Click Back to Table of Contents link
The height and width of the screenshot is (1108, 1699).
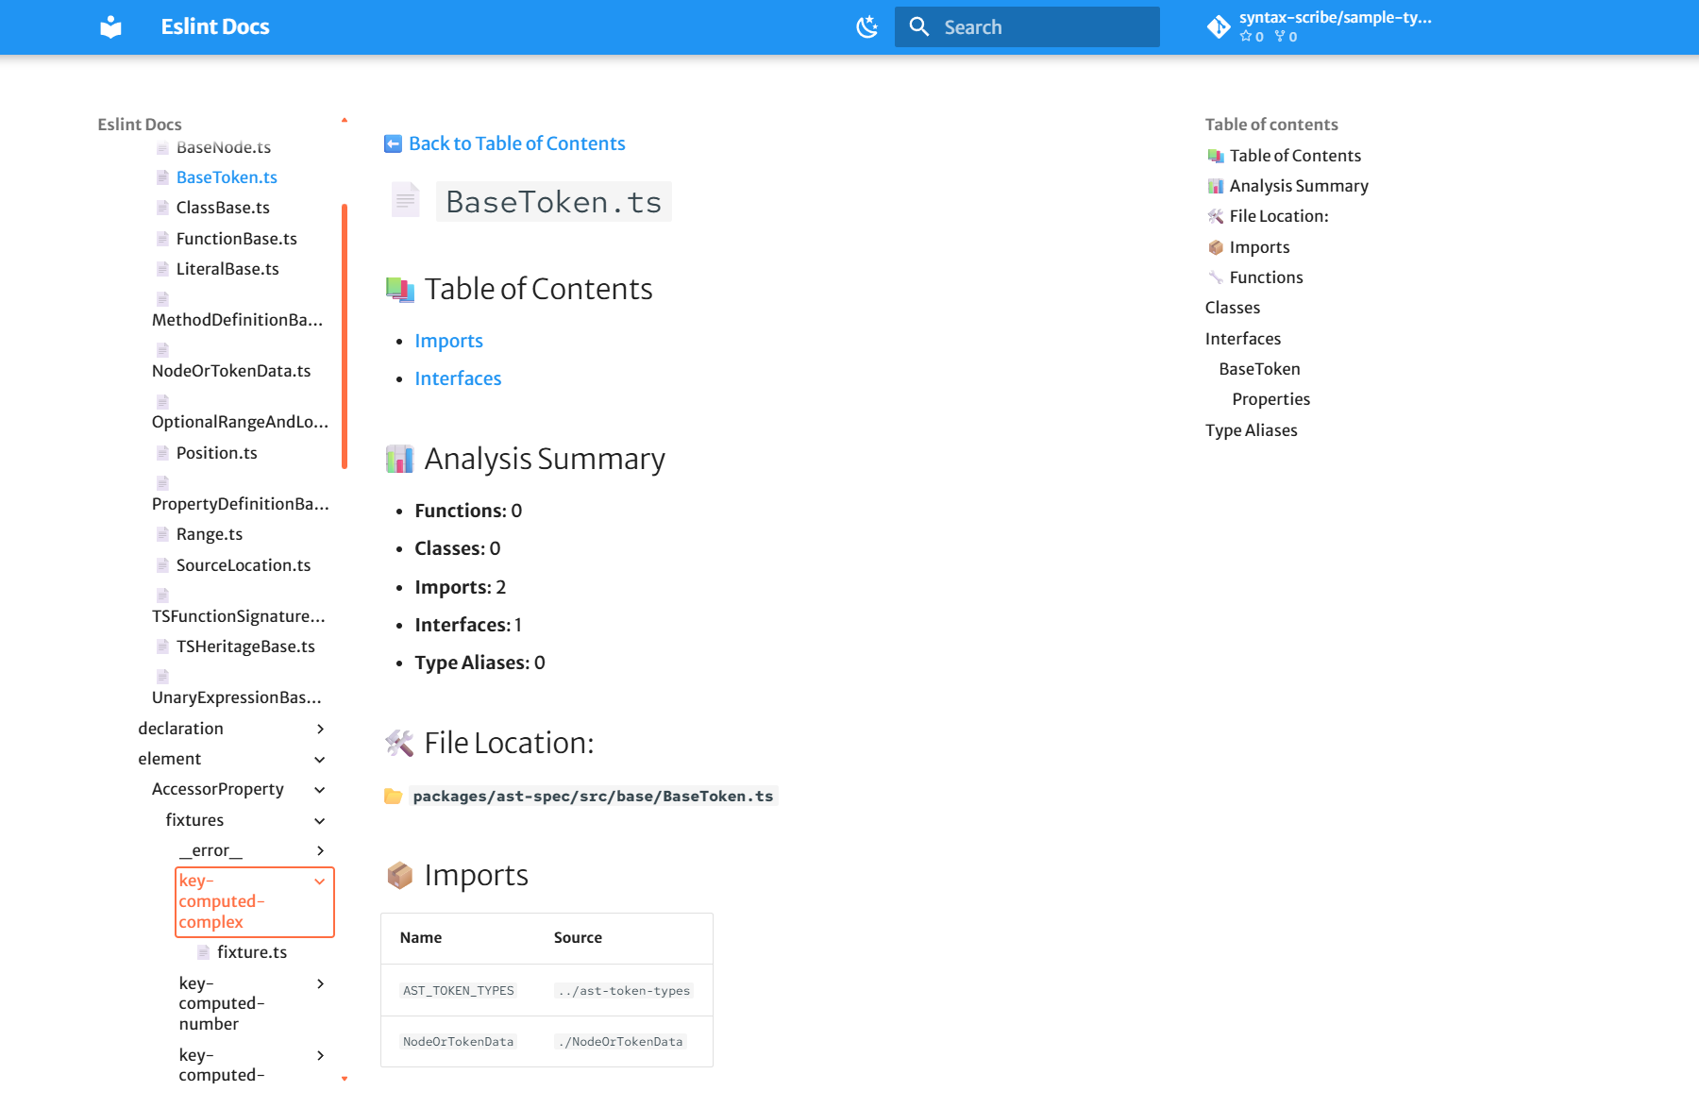(x=516, y=143)
